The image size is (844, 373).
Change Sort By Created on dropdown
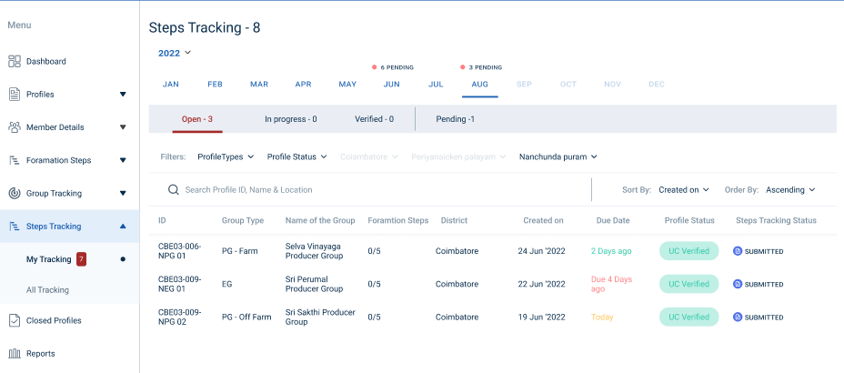(x=684, y=190)
